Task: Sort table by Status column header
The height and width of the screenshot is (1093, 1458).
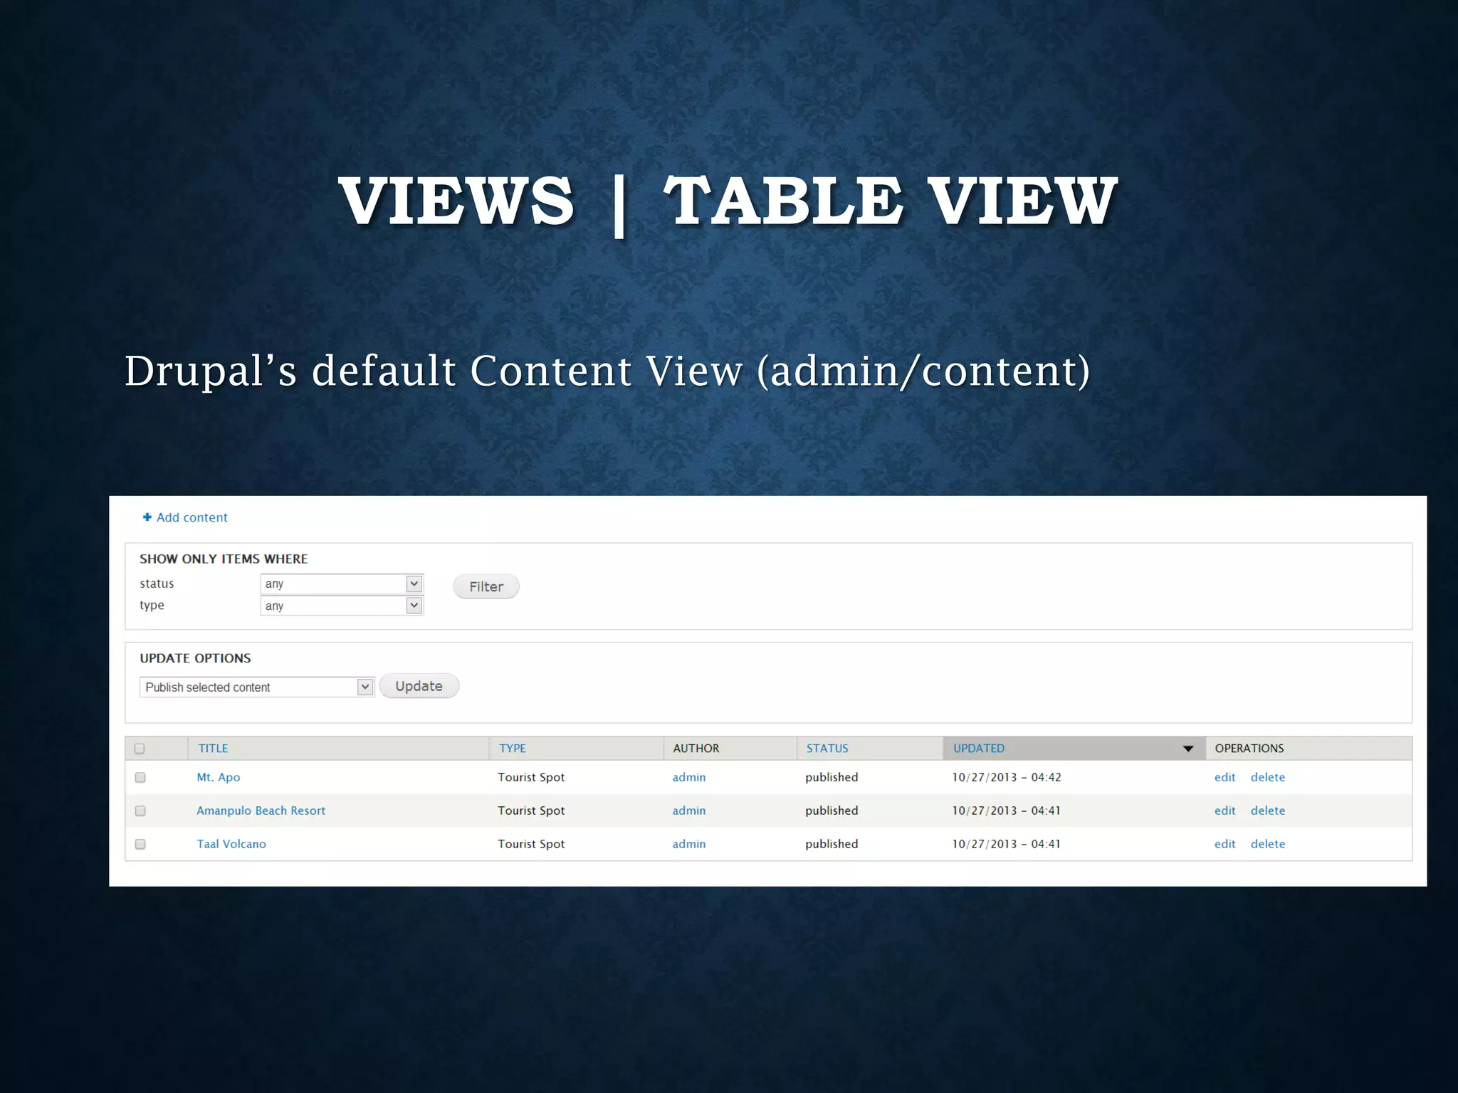Action: [827, 749]
